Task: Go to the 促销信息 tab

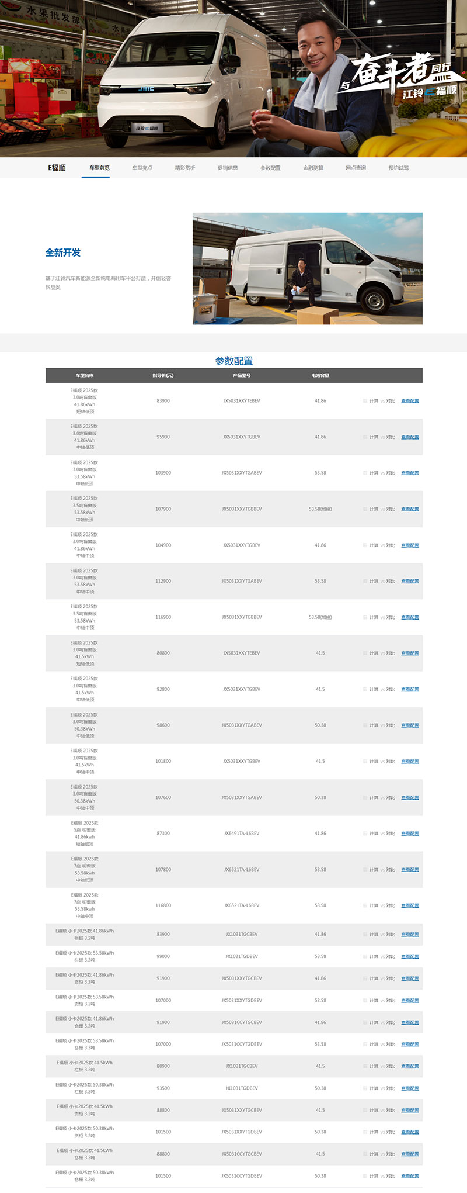Action: [x=228, y=168]
